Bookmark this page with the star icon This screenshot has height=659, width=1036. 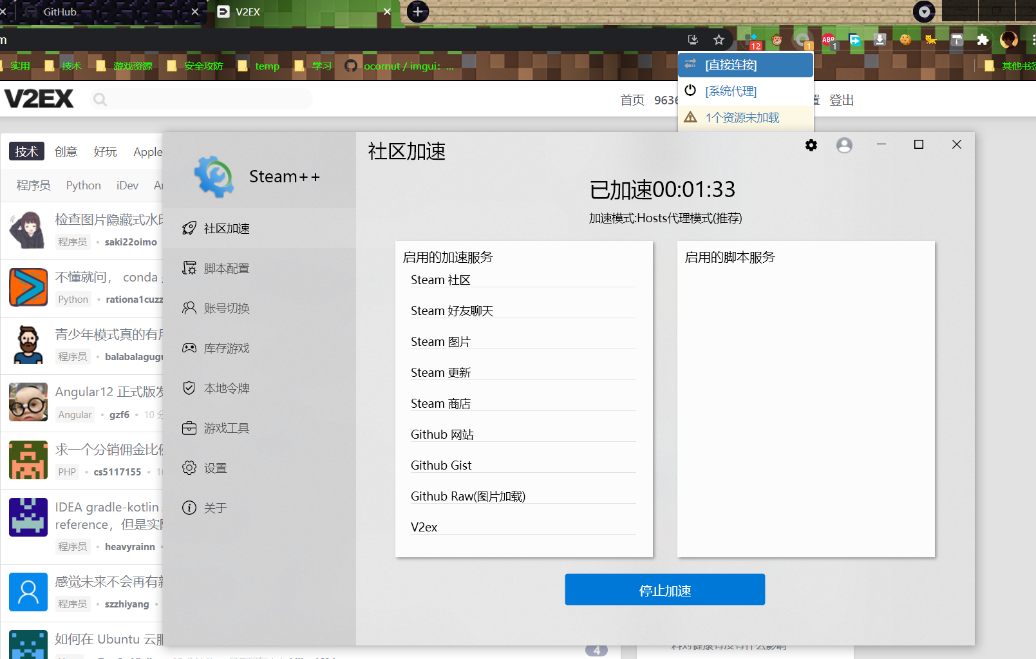click(x=719, y=40)
